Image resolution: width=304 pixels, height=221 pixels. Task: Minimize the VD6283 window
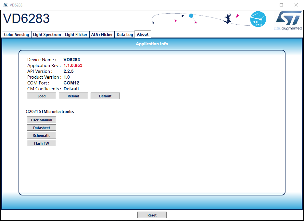pyautogui.click(x=267, y=5)
